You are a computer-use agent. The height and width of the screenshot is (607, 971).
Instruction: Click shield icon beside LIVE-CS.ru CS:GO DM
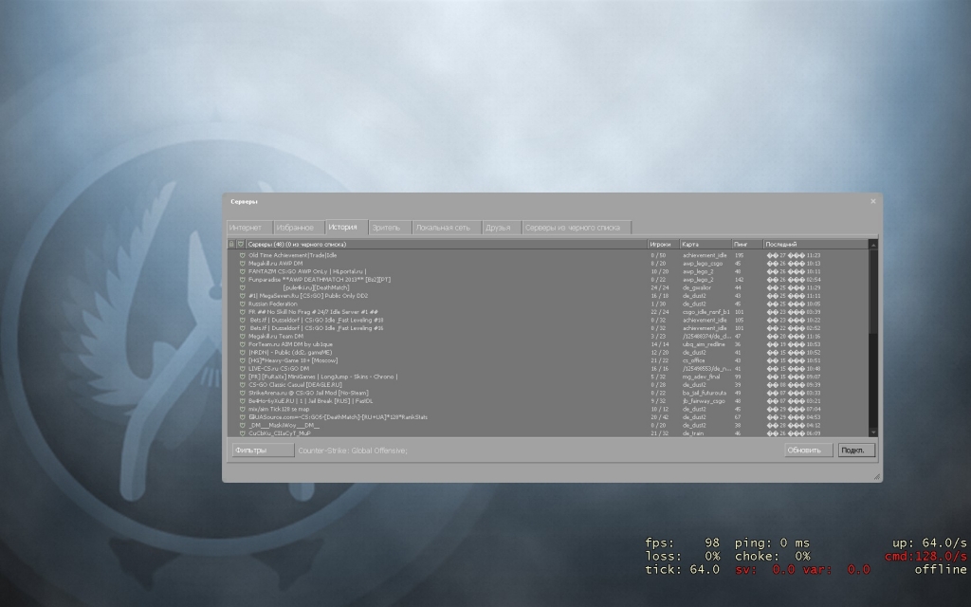pyautogui.click(x=242, y=368)
